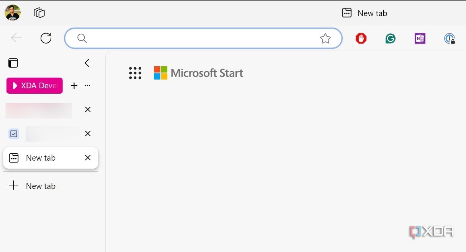Add page to favorites with star
The height and width of the screenshot is (252, 466).
coord(325,38)
